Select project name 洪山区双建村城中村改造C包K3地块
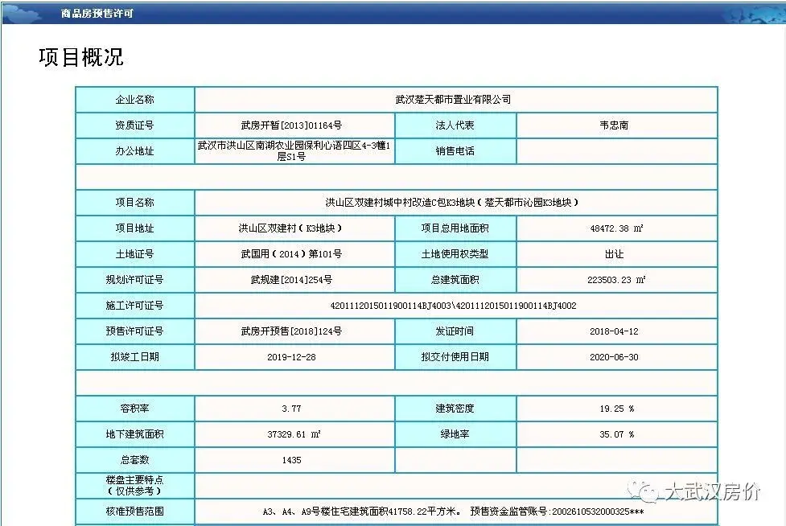 pos(451,203)
